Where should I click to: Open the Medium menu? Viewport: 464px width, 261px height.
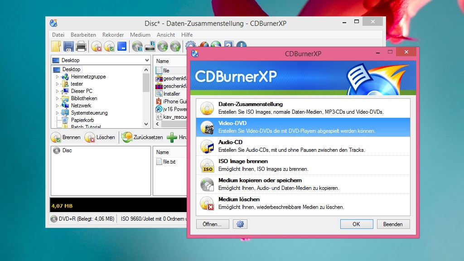(x=140, y=34)
